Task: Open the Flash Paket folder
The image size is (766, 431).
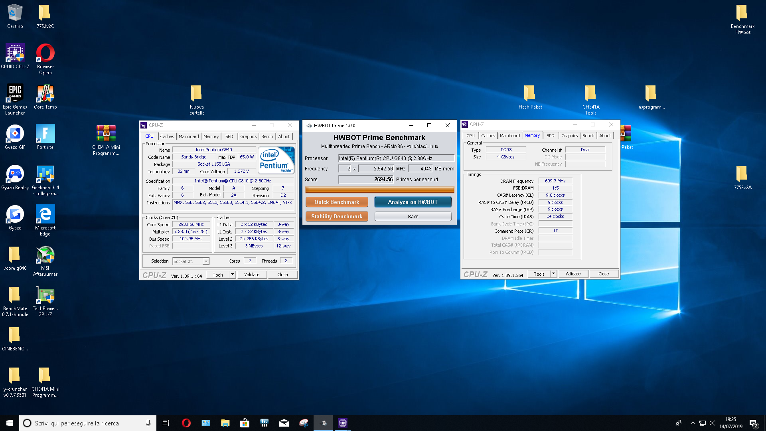Action: pyautogui.click(x=530, y=96)
